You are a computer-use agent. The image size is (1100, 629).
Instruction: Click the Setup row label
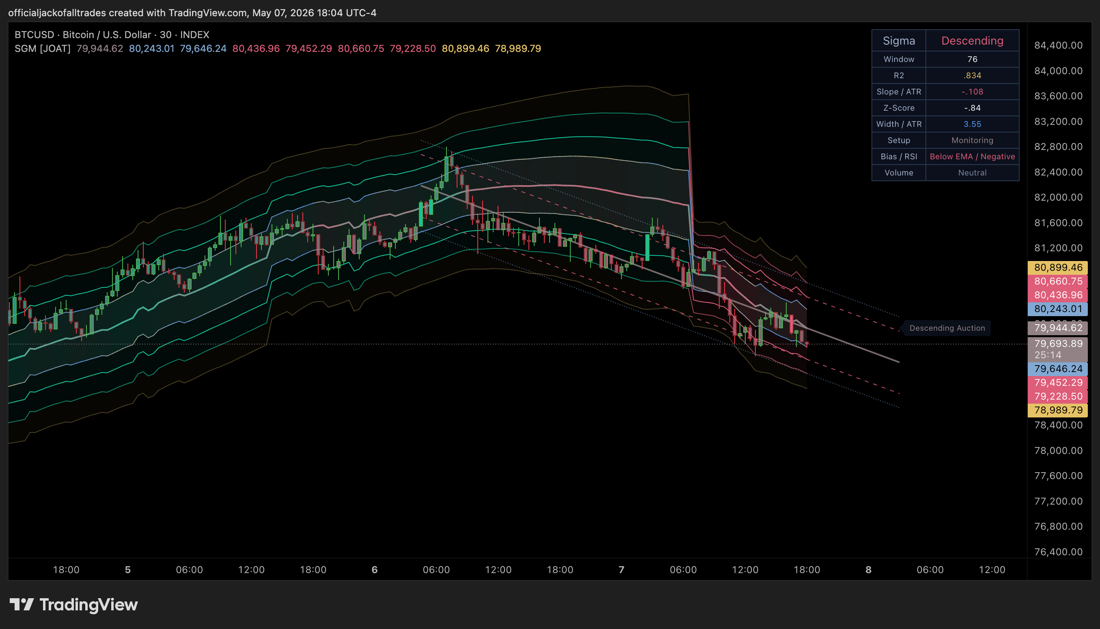(x=899, y=140)
